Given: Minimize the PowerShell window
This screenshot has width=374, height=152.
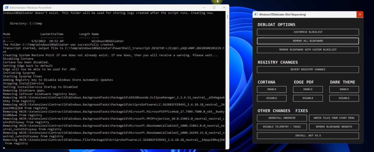Looking at the screenshot, I should 204,8.
